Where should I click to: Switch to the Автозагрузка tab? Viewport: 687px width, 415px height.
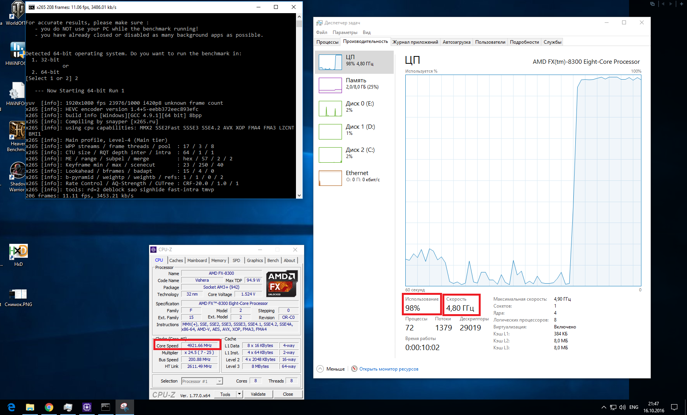click(456, 42)
